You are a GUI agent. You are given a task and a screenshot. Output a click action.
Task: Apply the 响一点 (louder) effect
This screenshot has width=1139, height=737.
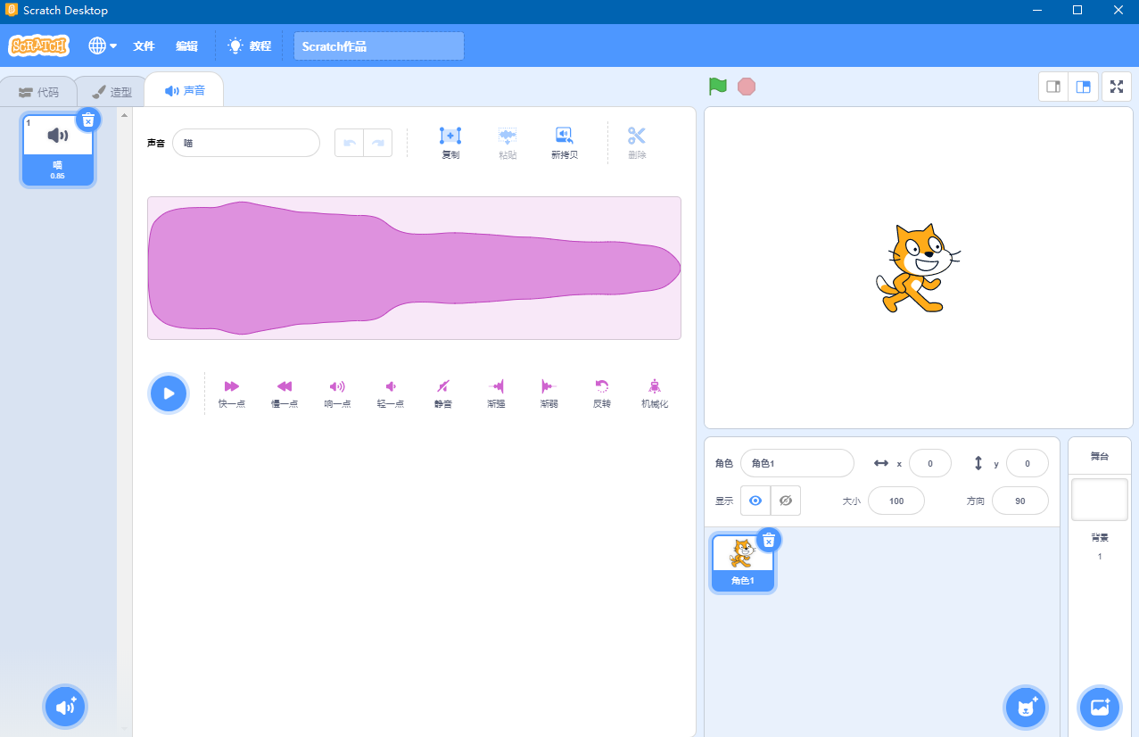point(337,393)
